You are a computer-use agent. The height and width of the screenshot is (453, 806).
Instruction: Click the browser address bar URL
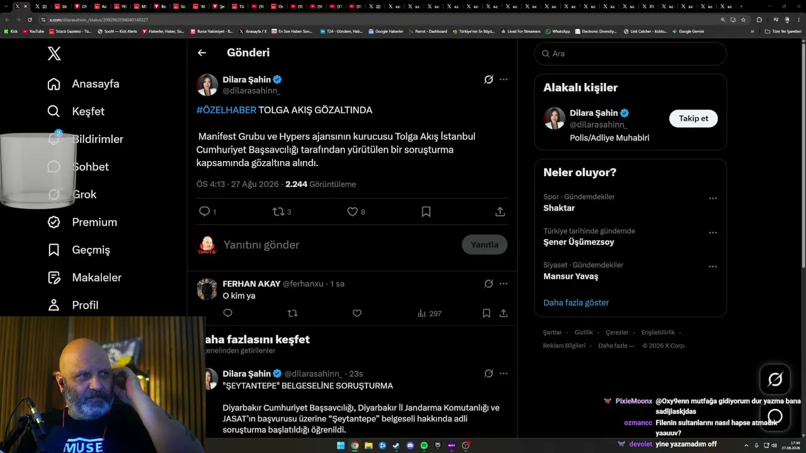[99, 20]
